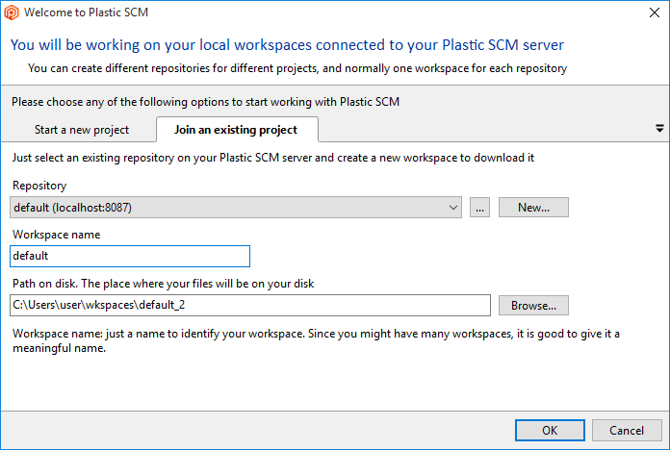Viewport: 670px width, 450px height.
Task: Click the blue heading about local workspaces
Action: [287, 45]
